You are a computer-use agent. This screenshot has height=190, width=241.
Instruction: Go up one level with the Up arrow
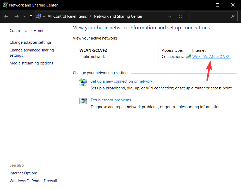pos(31,16)
